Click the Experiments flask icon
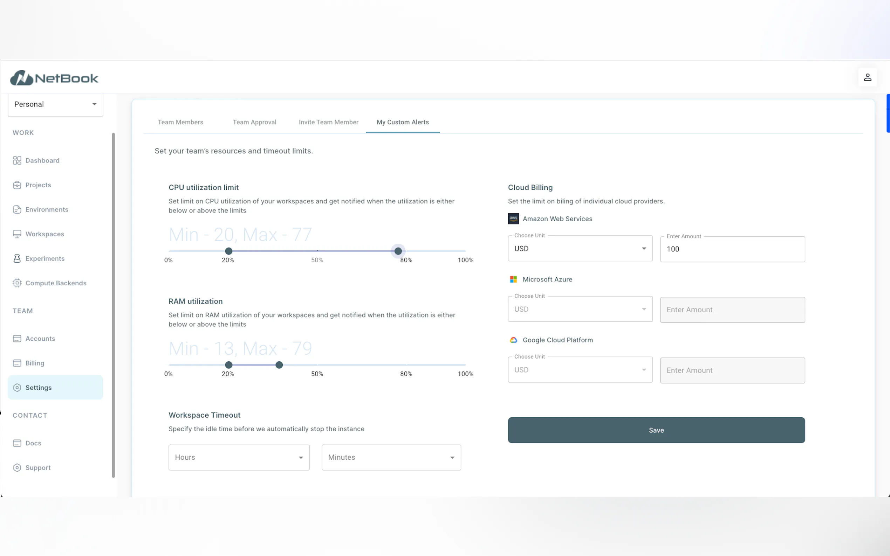Image resolution: width=890 pixels, height=556 pixels. pos(17,258)
